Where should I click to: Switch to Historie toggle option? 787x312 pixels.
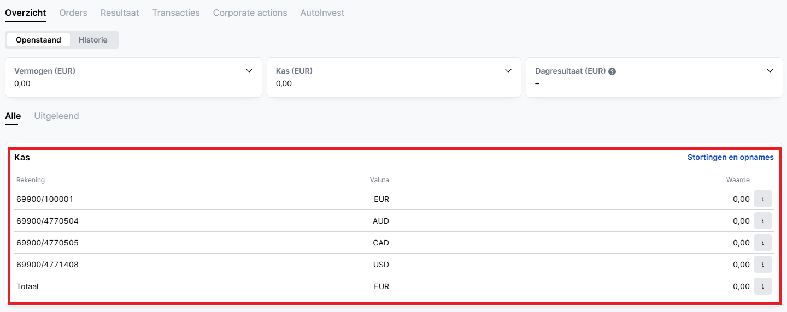[x=93, y=40]
